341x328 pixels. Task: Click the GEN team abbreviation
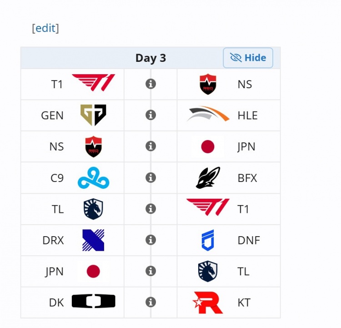click(x=52, y=116)
